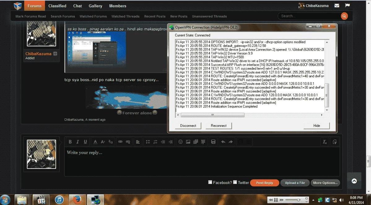Show hidden system tray icons

click(313, 200)
